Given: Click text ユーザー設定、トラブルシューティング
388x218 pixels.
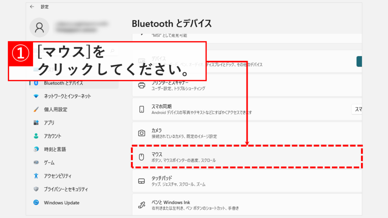Looking at the screenshot, I should coord(178,89).
